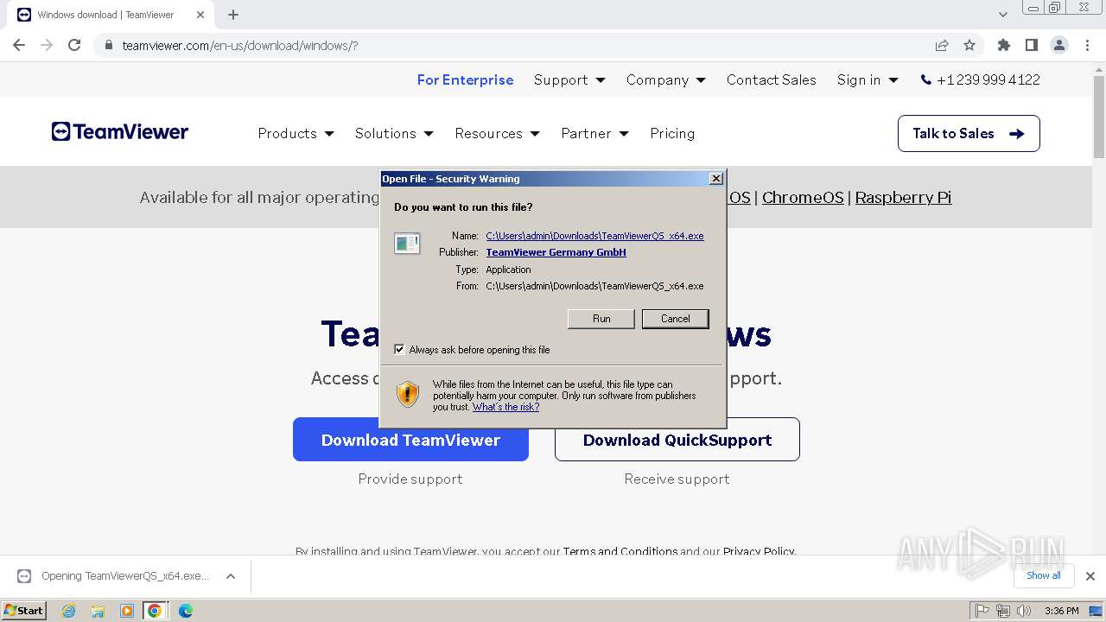Open Contact Sales page

[771, 79]
